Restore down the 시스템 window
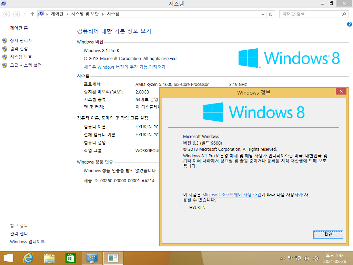Image resolution: width=353 pixels, height=265 pixels. click(331, 3)
